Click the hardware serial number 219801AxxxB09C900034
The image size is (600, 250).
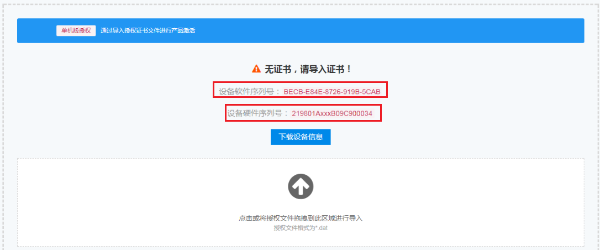(x=331, y=113)
